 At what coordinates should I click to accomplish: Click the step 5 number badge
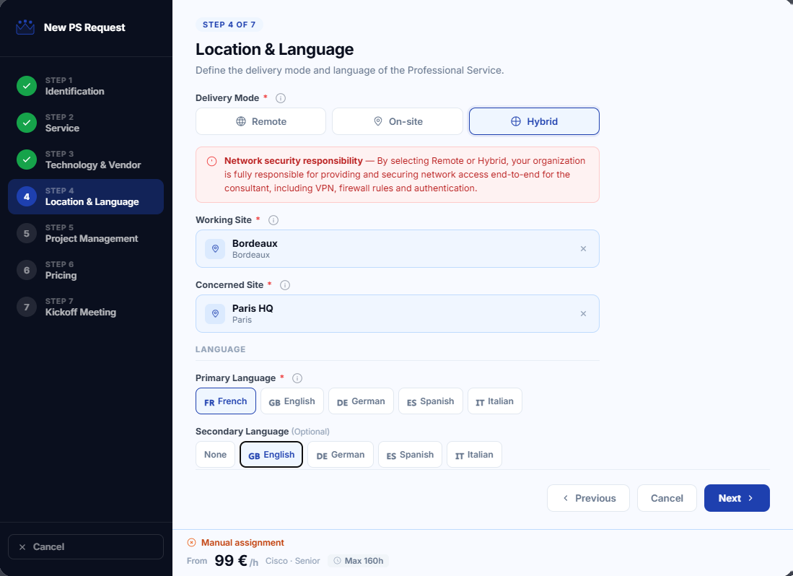tap(27, 234)
